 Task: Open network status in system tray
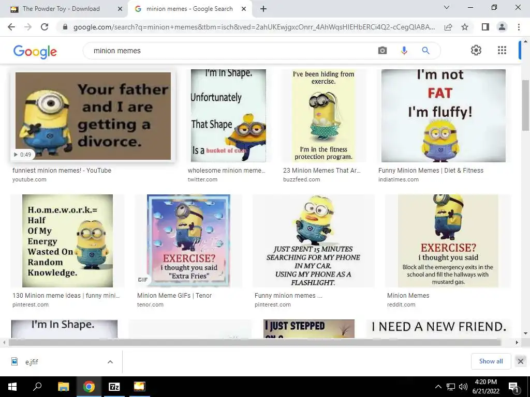tap(451, 387)
